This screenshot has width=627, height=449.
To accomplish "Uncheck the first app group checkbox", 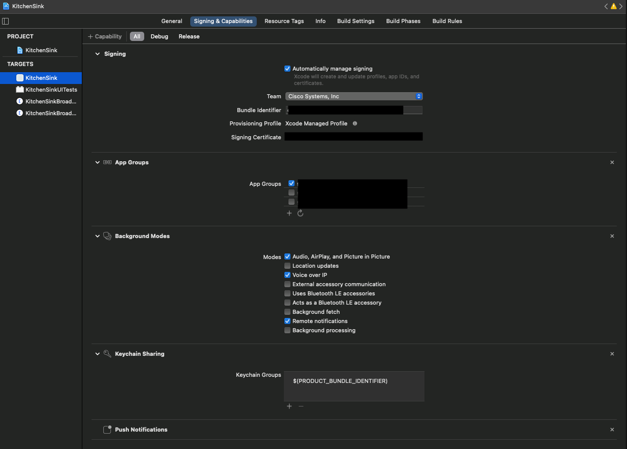I will point(292,183).
